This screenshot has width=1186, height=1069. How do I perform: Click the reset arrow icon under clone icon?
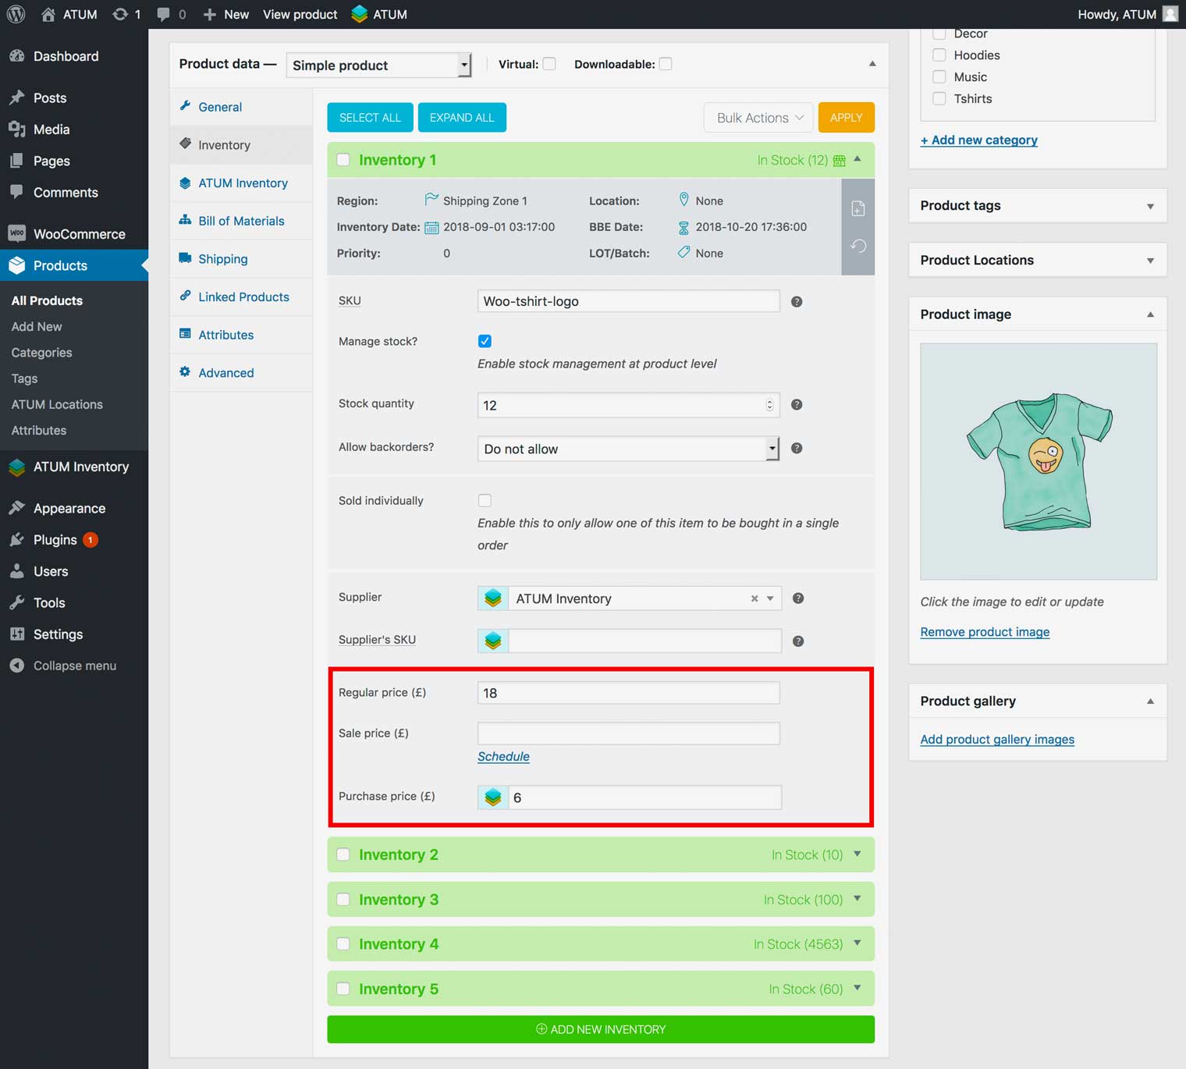858,247
